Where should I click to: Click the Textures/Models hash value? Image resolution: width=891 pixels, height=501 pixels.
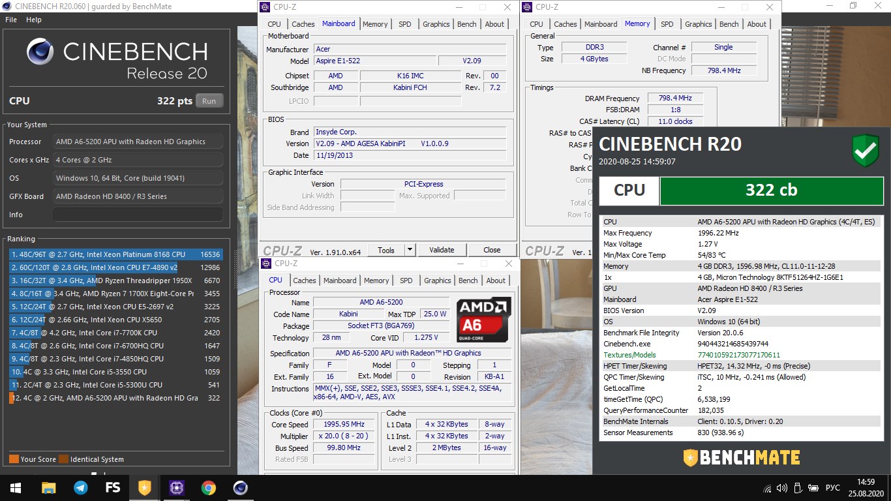tap(739, 355)
